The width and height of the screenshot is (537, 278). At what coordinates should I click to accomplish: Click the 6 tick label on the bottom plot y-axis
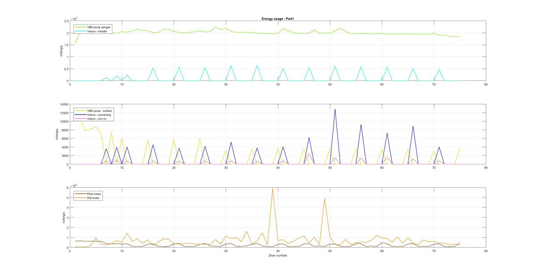pos(67,188)
